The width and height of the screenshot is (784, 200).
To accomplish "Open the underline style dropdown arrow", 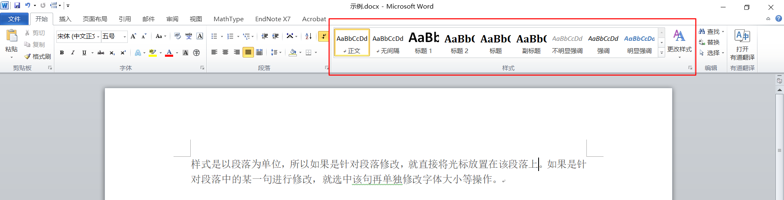I will coord(92,53).
